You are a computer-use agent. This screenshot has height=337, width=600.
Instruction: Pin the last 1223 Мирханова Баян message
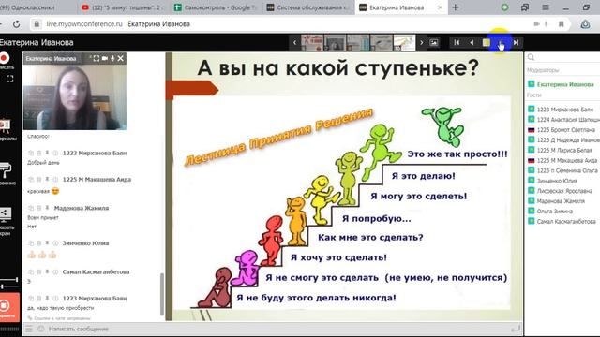coord(47,298)
